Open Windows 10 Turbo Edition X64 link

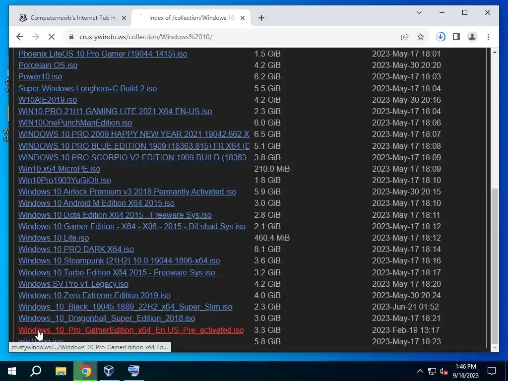coord(117,272)
